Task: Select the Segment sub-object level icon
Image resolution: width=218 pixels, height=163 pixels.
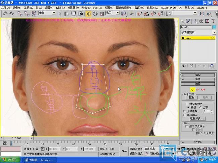Action: coord(198,90)
